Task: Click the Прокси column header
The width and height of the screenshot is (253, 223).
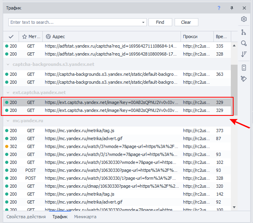Action: (x=197, y=37)
